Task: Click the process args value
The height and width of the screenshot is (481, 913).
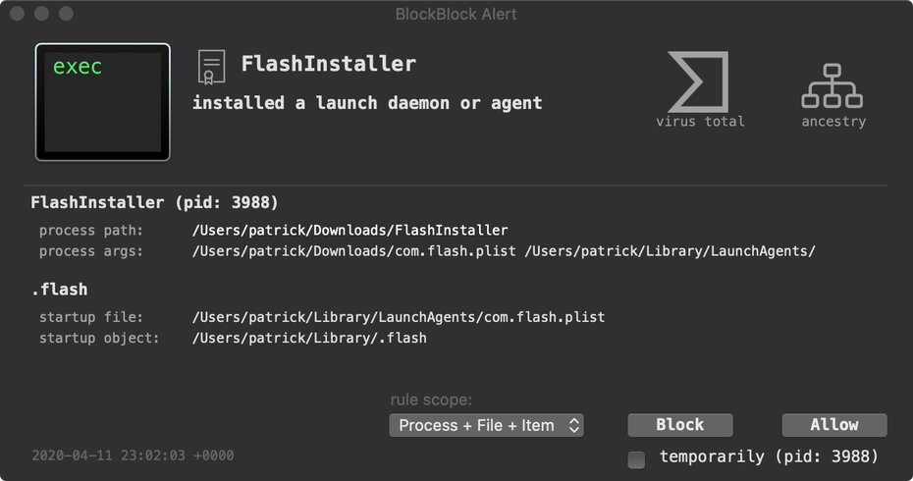Action: (504, 251)
